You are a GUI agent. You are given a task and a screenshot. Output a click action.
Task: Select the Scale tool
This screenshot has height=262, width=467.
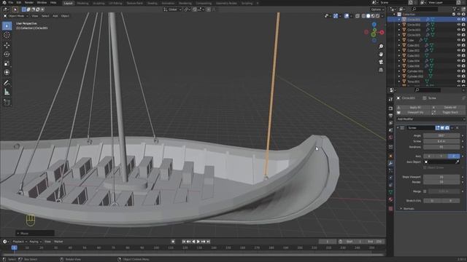(x=7, y=63)
